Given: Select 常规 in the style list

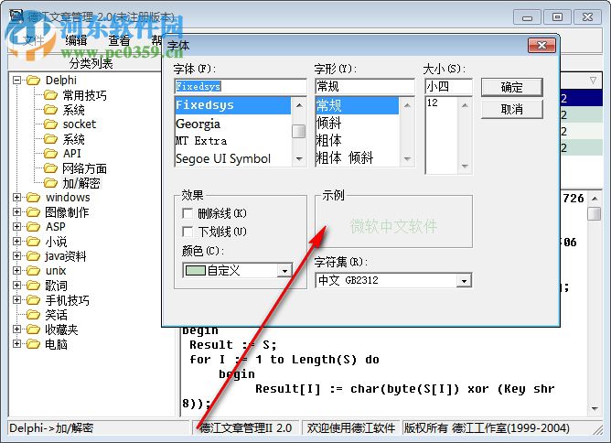Looking at the screenshot, I should point(358,105).
